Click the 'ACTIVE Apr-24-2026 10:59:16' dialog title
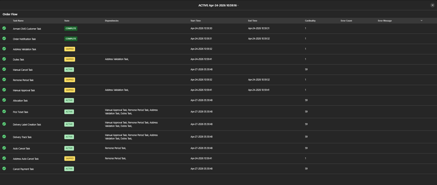 pos(218,5)
